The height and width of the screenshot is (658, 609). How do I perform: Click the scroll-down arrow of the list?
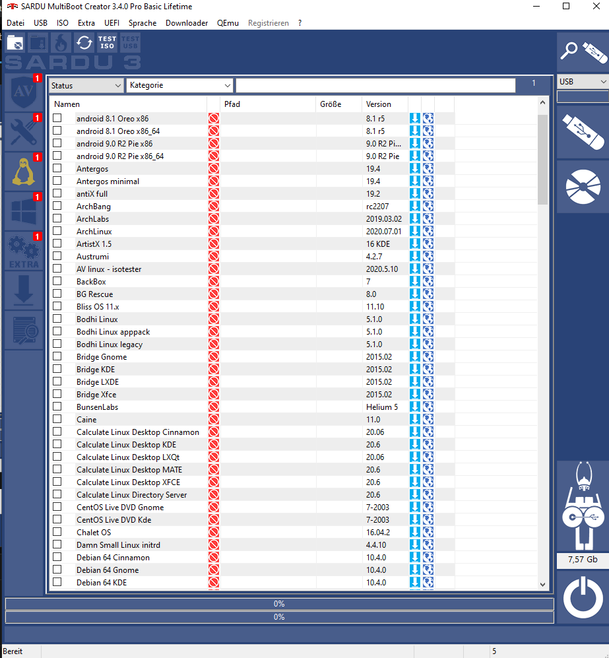(543, 584)
